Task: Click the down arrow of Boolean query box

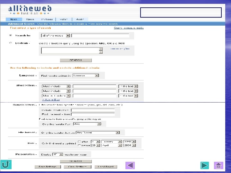Action: click(101, 52)
